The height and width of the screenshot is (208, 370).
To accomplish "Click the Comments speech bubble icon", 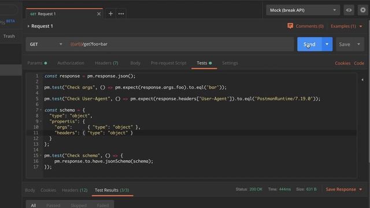I will tap(290, 26).
